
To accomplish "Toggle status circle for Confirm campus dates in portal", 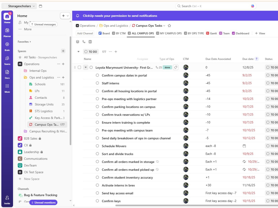I will (x=97, y=75).
